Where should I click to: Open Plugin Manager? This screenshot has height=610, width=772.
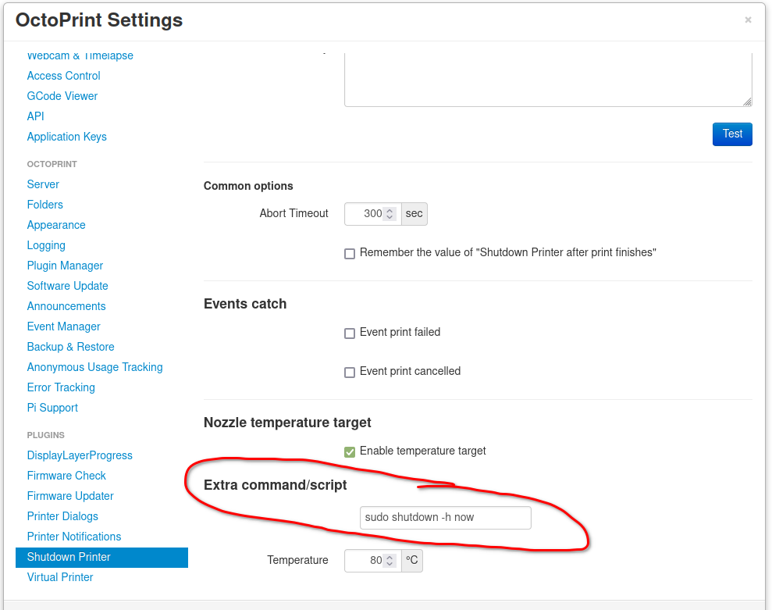(x=65, y=266)
